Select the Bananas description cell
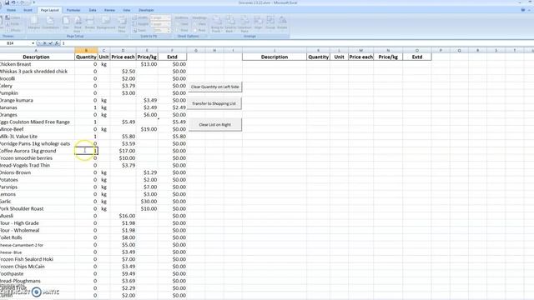534x300 pixels. pyautogui.click(x=37, y=107)
